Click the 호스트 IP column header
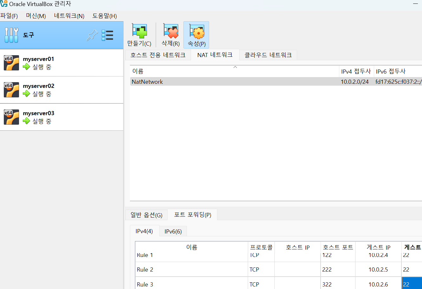This screenshot has height=289, width=422. (x=297, y=247)
